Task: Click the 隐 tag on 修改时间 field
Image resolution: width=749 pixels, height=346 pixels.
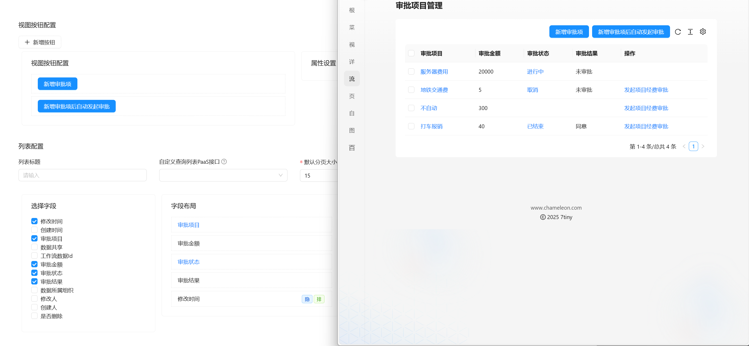Action: click(307, 299)
